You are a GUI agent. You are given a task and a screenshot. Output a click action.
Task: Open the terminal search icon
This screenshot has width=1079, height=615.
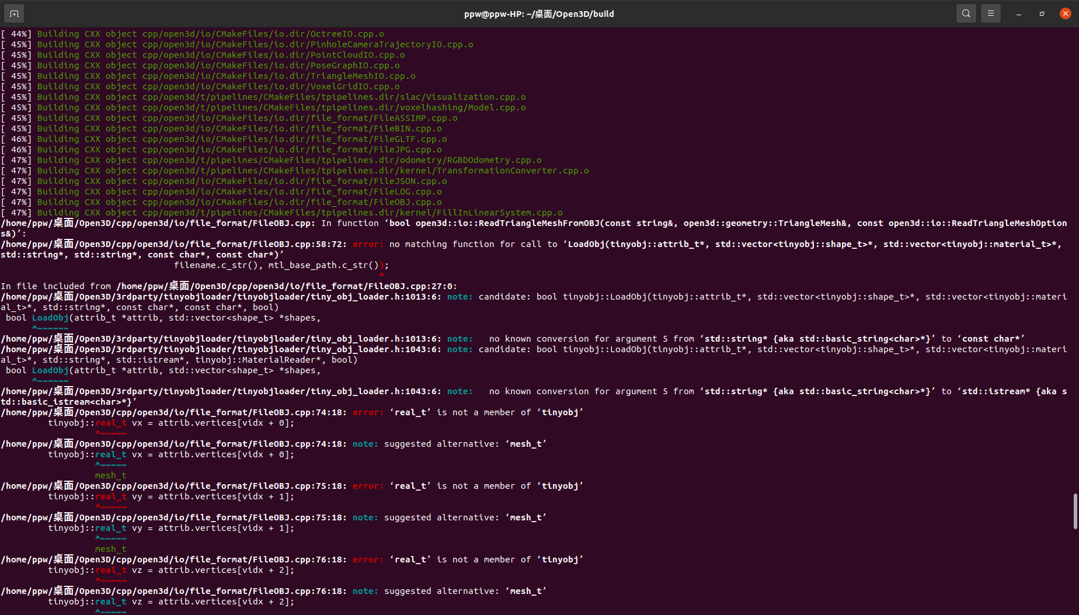pyautogui.click(x=966, y=13)
